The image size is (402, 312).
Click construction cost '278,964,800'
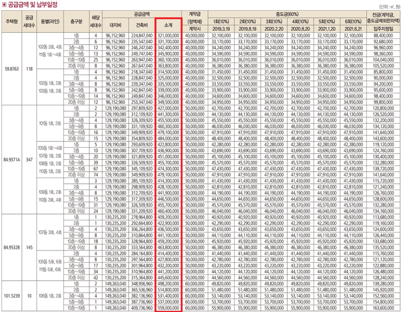pyautogui.click(x=142, y=218)
